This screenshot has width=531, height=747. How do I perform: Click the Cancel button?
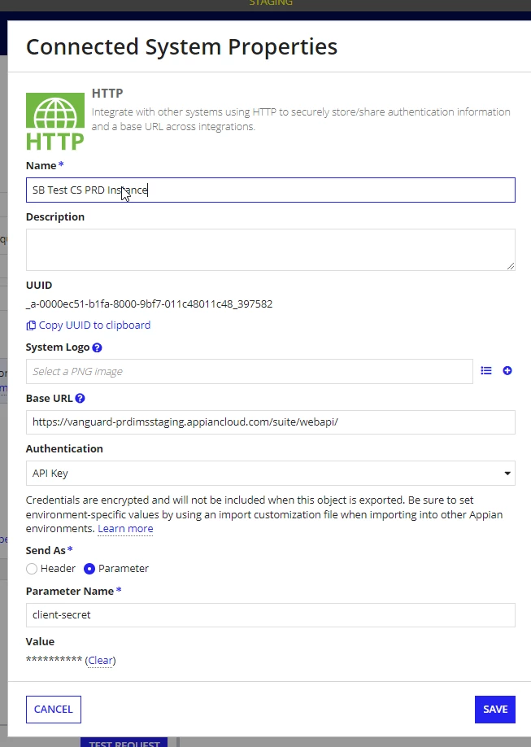click(54, 710)
